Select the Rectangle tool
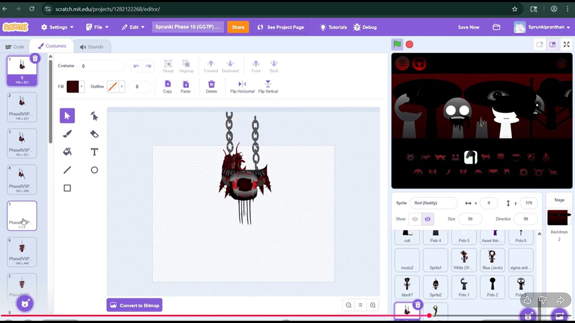This screenshot has width=575, height=323. pyautogui.click(x=67, y=188)
